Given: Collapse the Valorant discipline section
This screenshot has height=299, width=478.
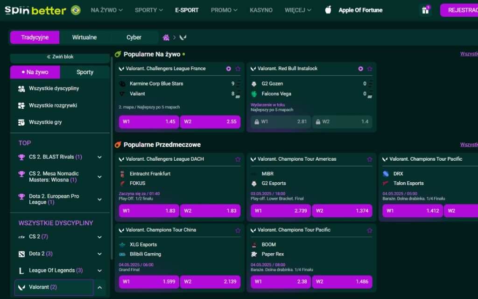Looking at the screenshot, I should pos(99,287).
